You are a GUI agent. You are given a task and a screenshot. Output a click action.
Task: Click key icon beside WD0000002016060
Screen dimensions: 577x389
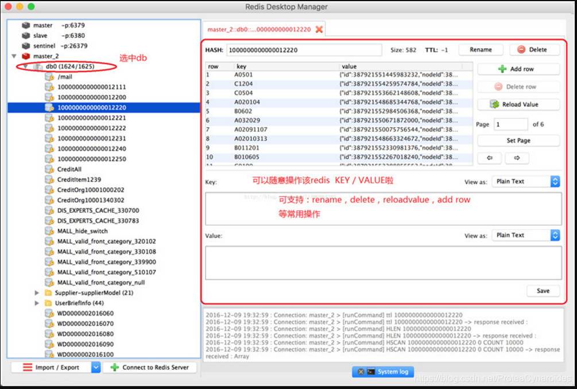coord(49,313)
